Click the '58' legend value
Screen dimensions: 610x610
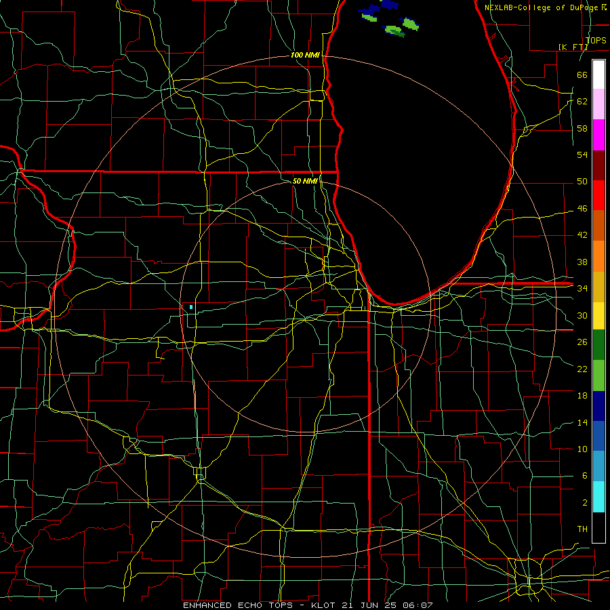pyautogui.click(x=582, y=128)
